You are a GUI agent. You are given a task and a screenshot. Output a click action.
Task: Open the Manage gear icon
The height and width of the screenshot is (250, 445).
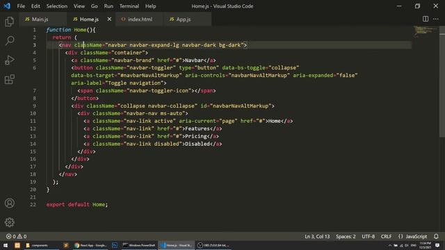pyautogui.click(x=9, y=222)
